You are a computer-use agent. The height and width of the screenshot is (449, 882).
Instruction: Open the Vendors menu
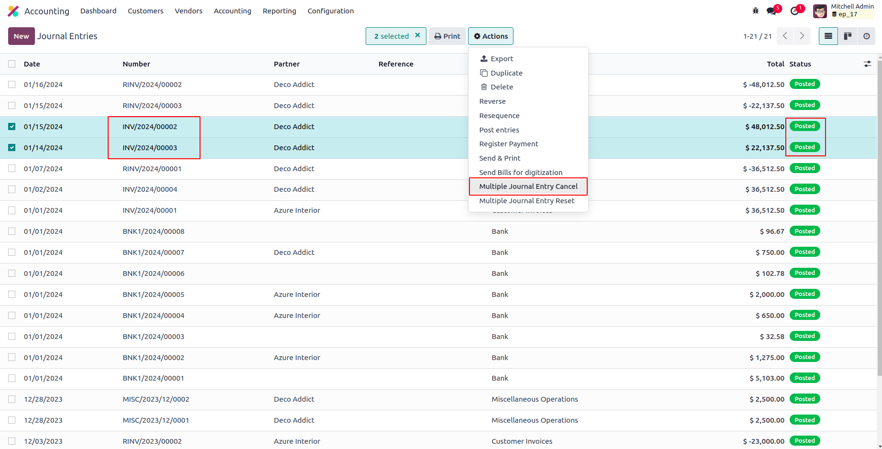coord(189,11)
